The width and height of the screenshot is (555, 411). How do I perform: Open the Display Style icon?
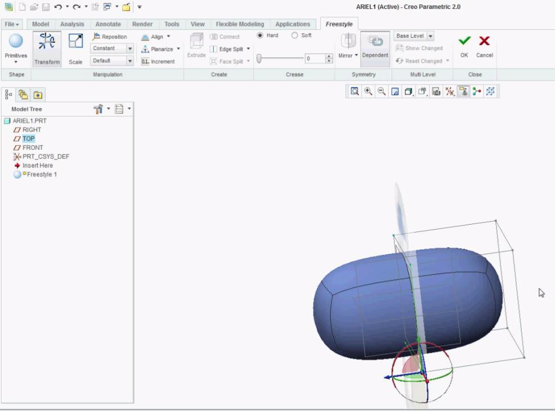pos(408,92)
